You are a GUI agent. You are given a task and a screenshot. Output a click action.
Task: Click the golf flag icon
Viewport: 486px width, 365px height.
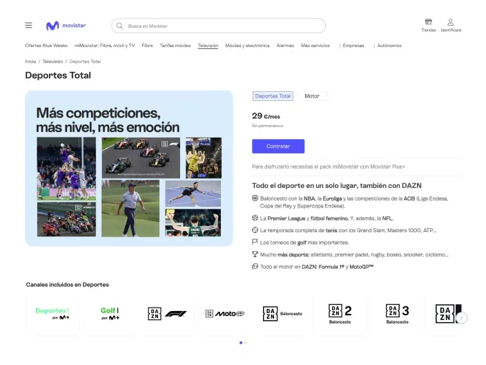point(255,242)
